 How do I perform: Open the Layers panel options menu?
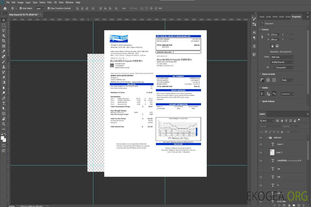click(x=308, y=114)
